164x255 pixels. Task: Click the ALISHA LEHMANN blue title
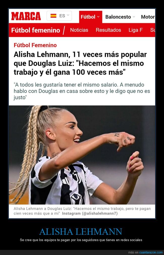[x=81, y=231]
